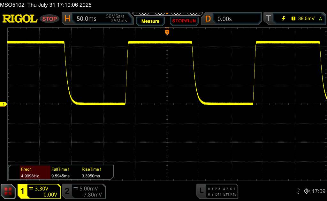Screen dimensions: 327x201
Task: Click the USB connection status icon
Action: coord(298,191)
